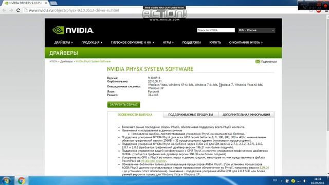This screenshot has width=329, height=185.
Task: Expand the ГЛУБОКОЕ ОБУЧЕНИЕ И ИИ menu
Action: [x=133, y=42]
